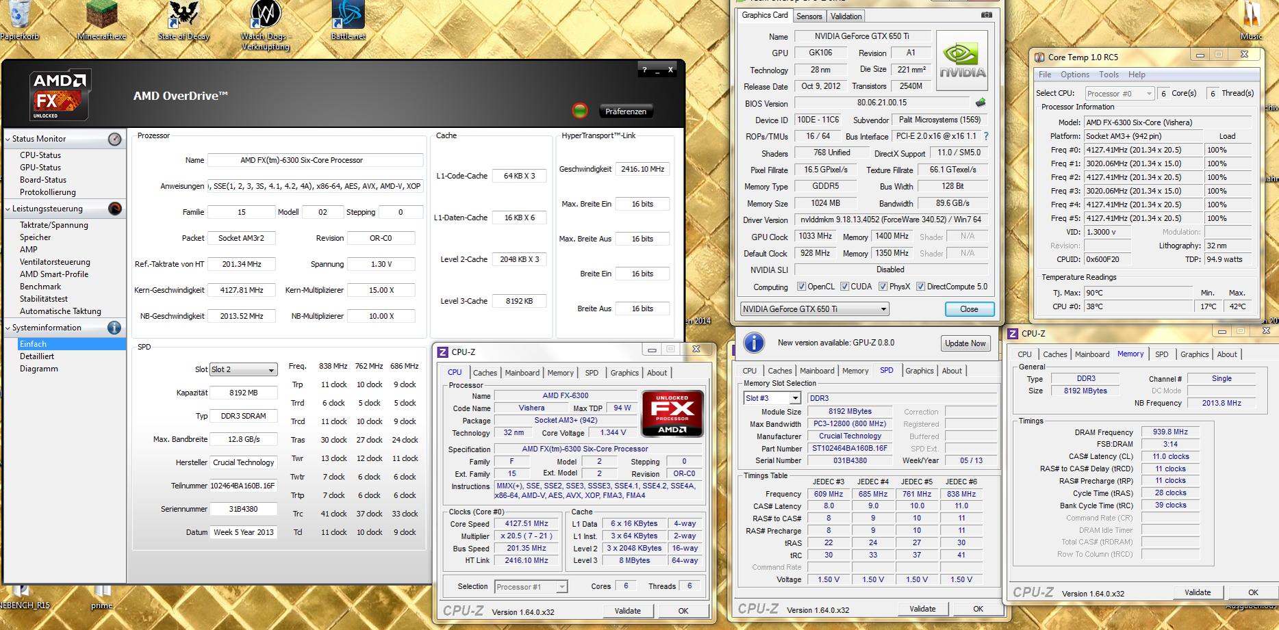Open the NVIDIA GeForce GTX 650 Ti dropdown
This screenshot has height=630, width=1279.
[815, 309]
